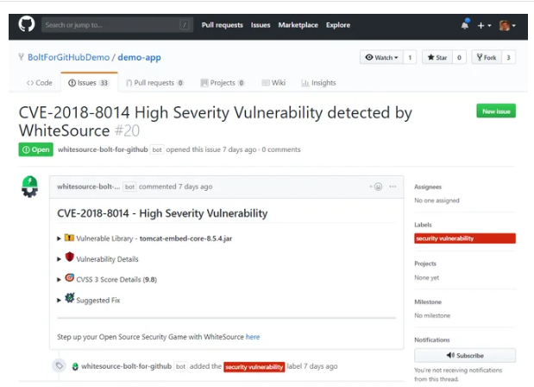Click the plus create-new icon
Viewport: 534px width, 387px height.
pyautogui.click(x=483, y=26)
